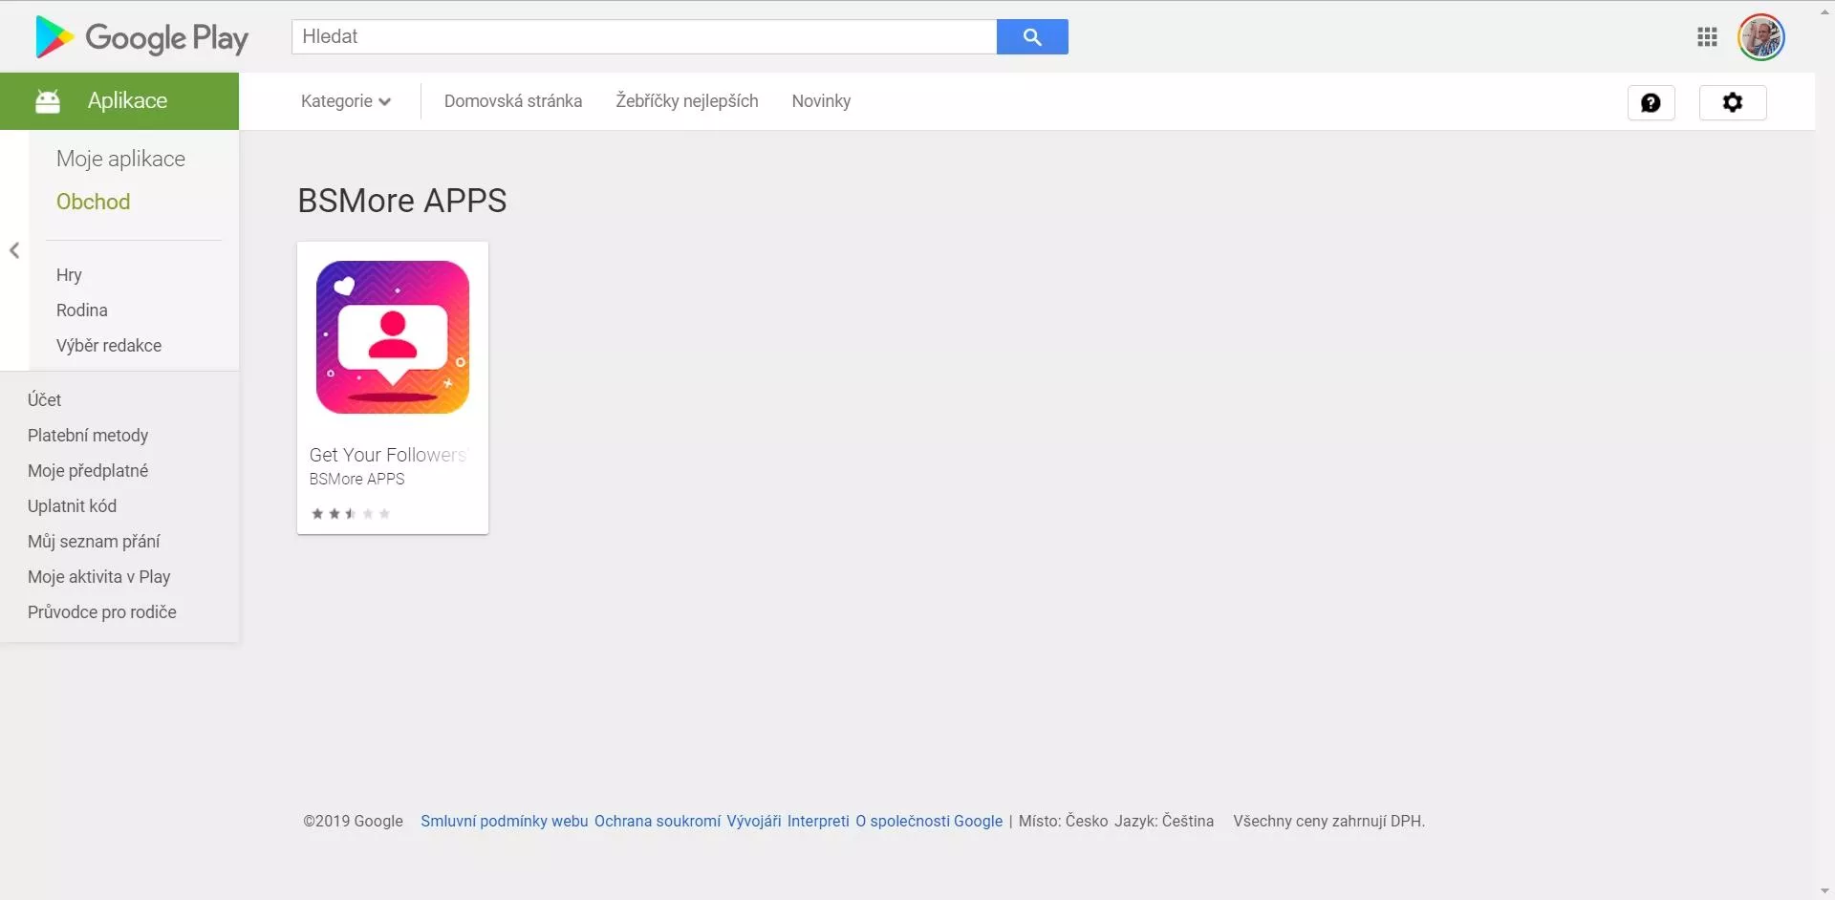Expand the Kategorie dropdown

[346, 101]
